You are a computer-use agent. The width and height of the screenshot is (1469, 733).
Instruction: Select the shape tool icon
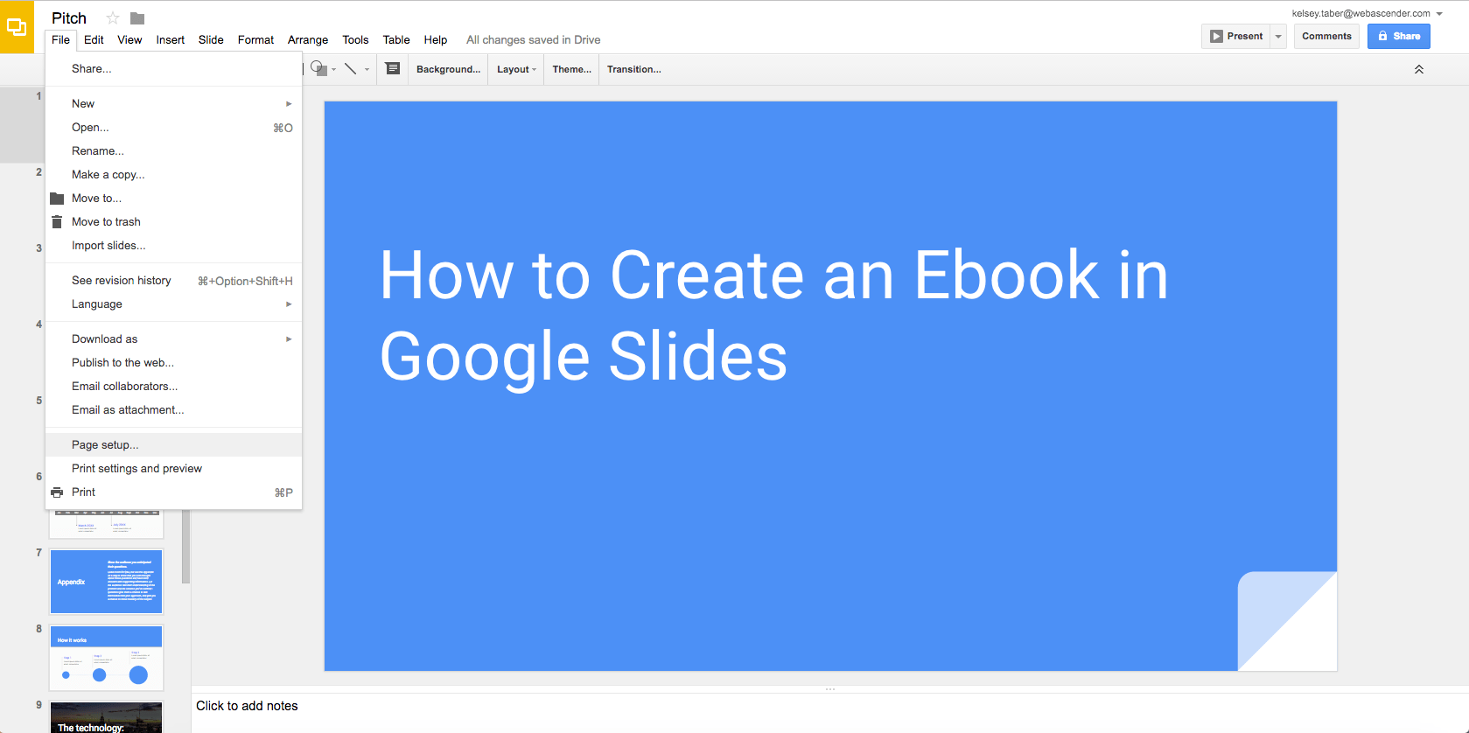pos(318,68)
